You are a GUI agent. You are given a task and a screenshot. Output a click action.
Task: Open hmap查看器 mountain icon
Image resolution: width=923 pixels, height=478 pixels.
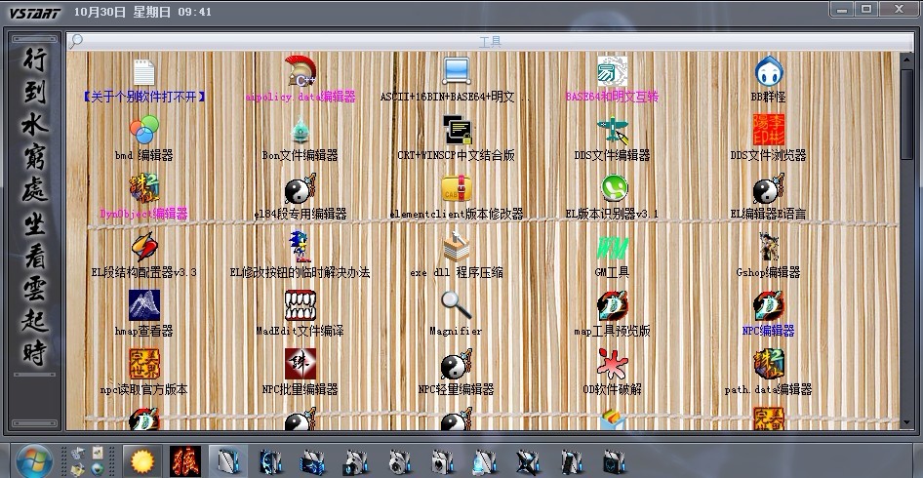(x=143, y=305)
